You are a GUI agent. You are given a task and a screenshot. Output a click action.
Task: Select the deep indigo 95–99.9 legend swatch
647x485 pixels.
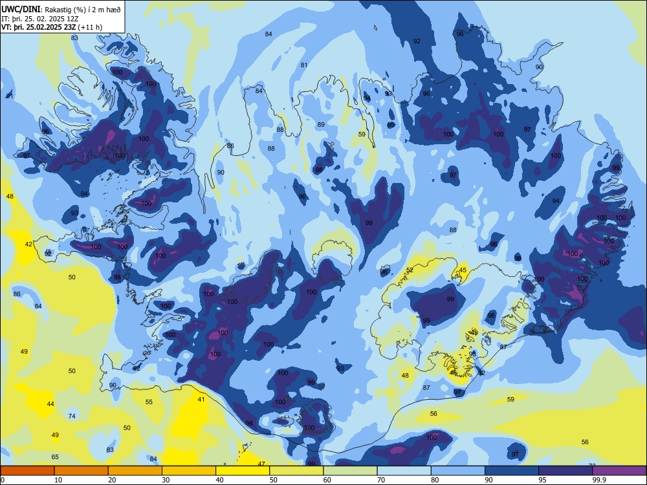click(565, 471)
